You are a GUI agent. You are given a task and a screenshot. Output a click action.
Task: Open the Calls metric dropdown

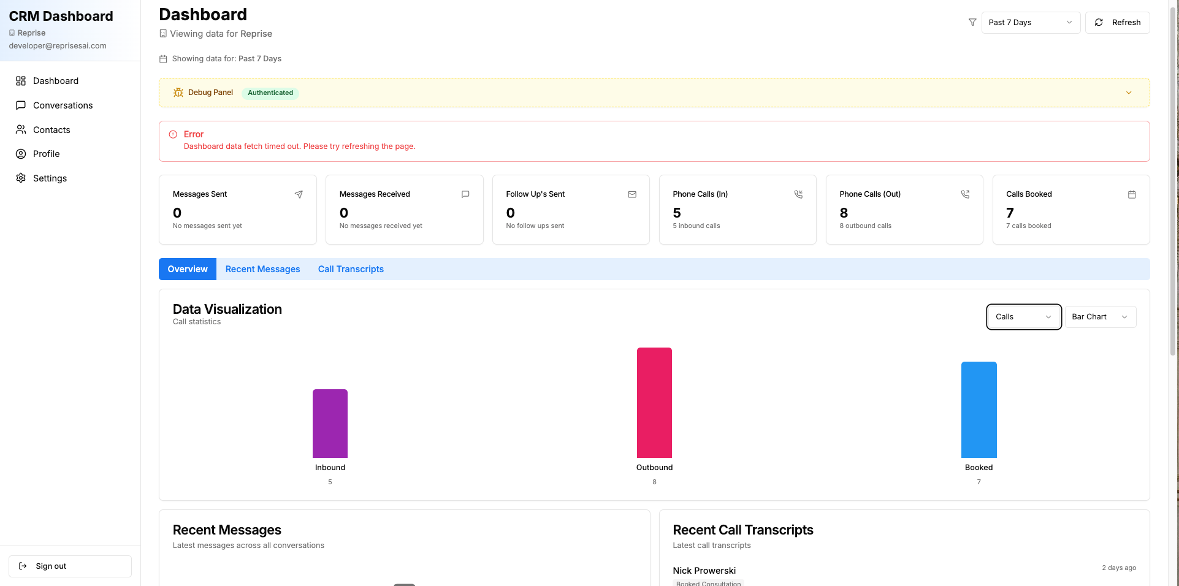(1023, 317)
